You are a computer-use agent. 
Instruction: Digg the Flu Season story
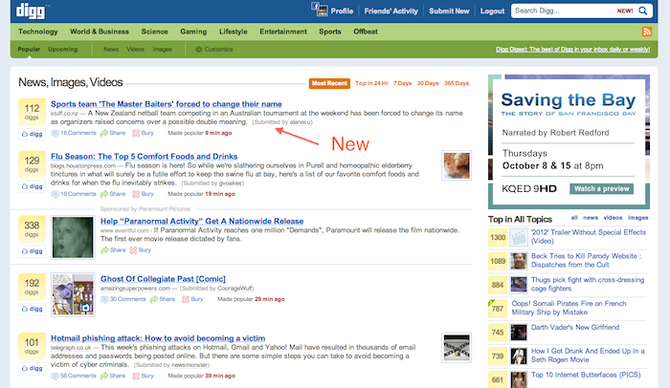tap(33, 186)
